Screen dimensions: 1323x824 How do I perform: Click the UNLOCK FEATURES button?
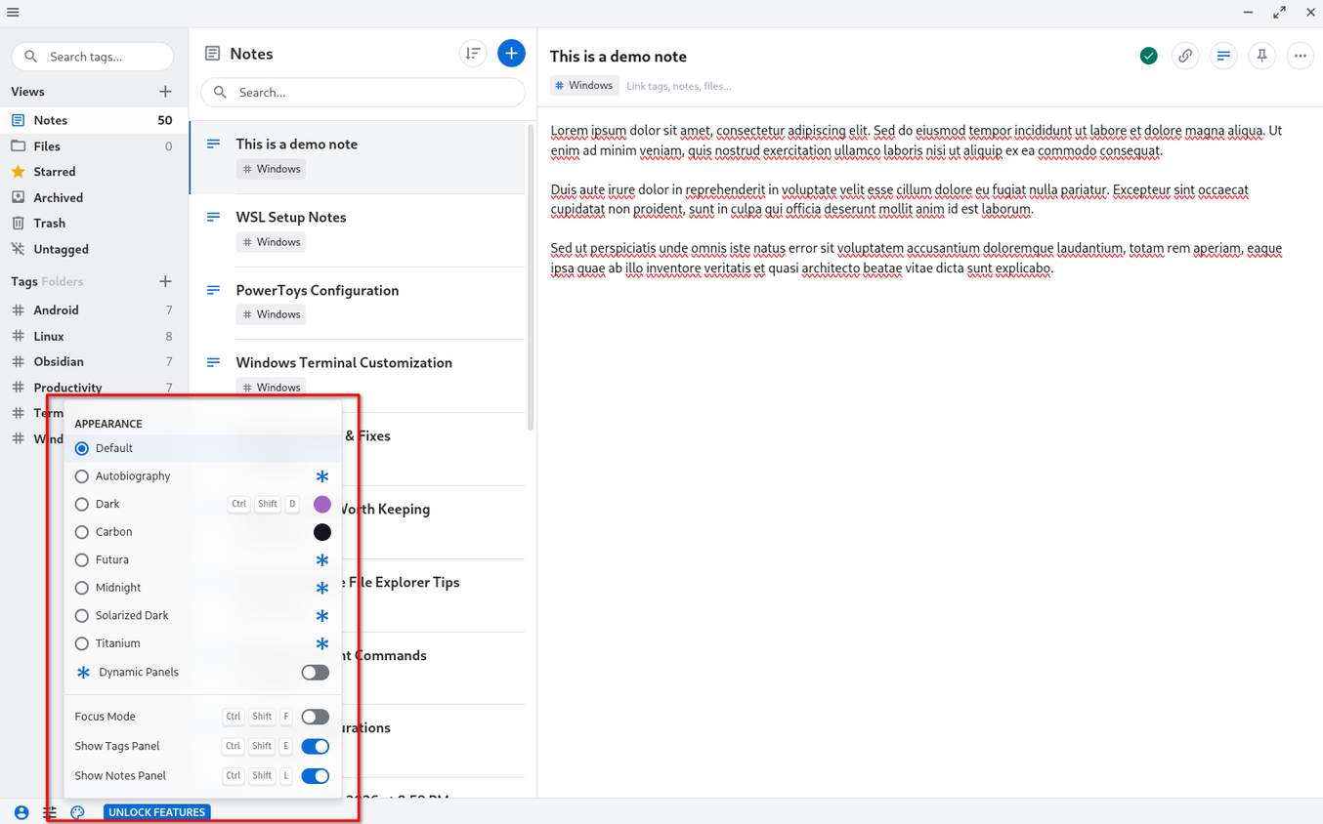click(x=156, y=812)
